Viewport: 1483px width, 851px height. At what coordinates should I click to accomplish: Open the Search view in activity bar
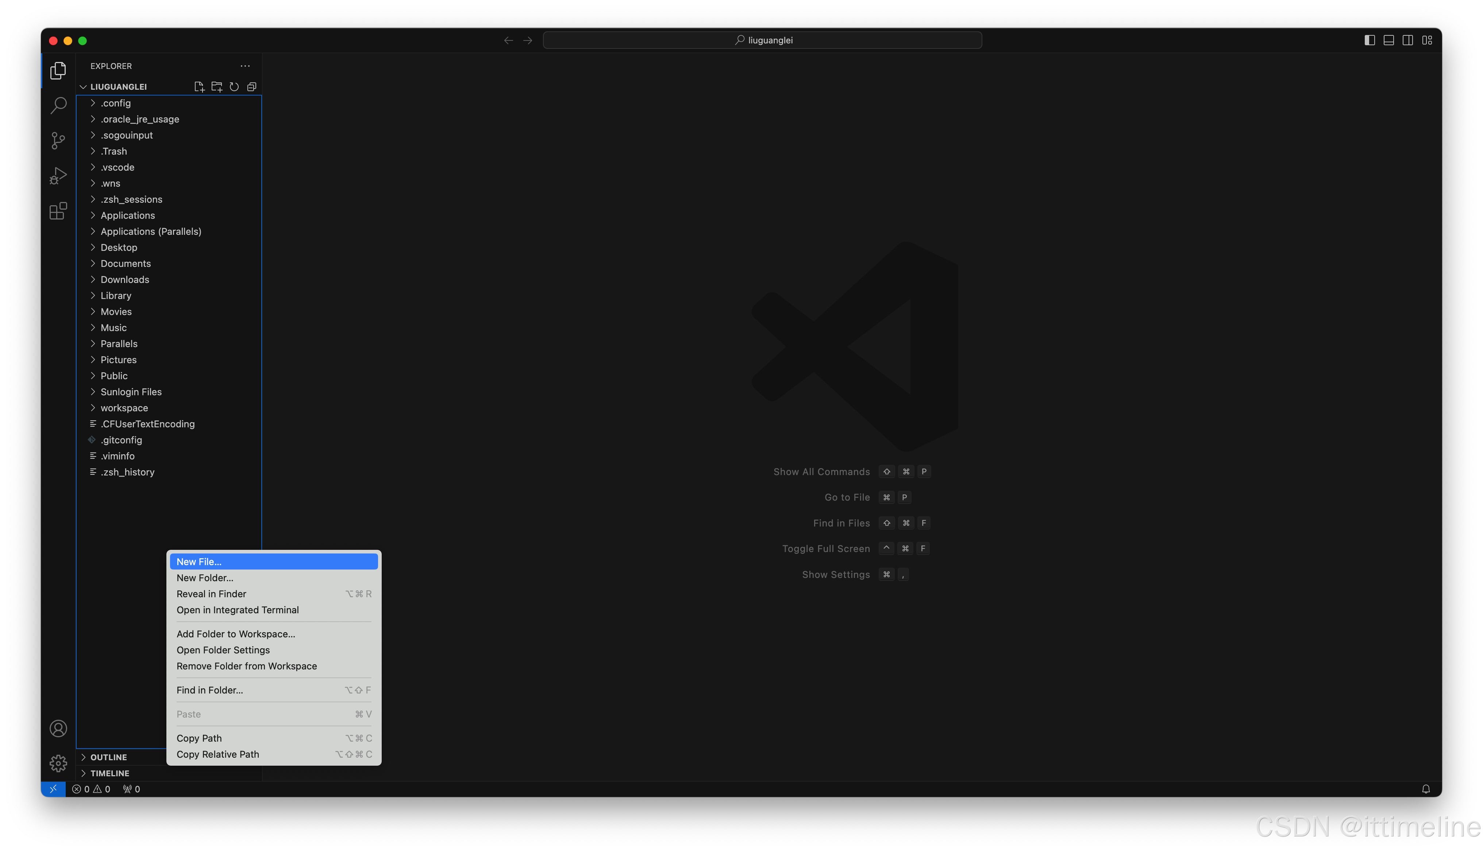coord(58,105)
